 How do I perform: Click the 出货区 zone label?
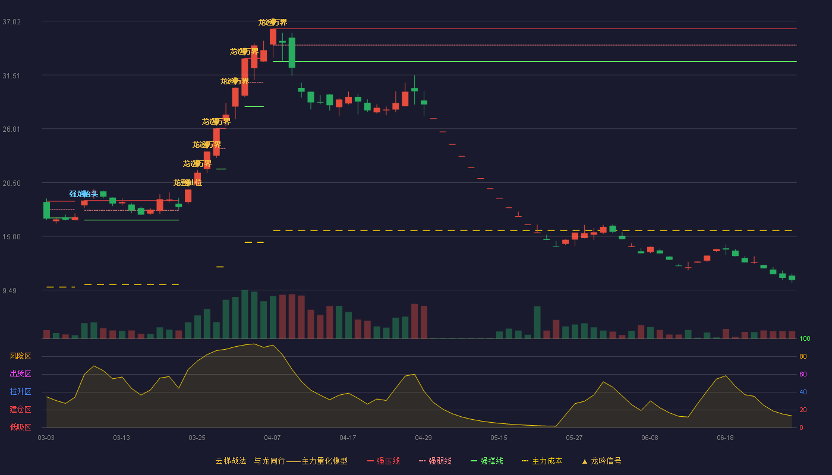(x=20, y=374)
